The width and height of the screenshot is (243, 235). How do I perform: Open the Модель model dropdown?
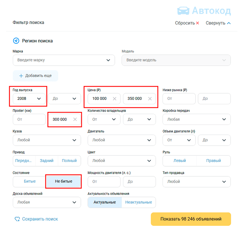pyautogui.click(x=176, y=60)
